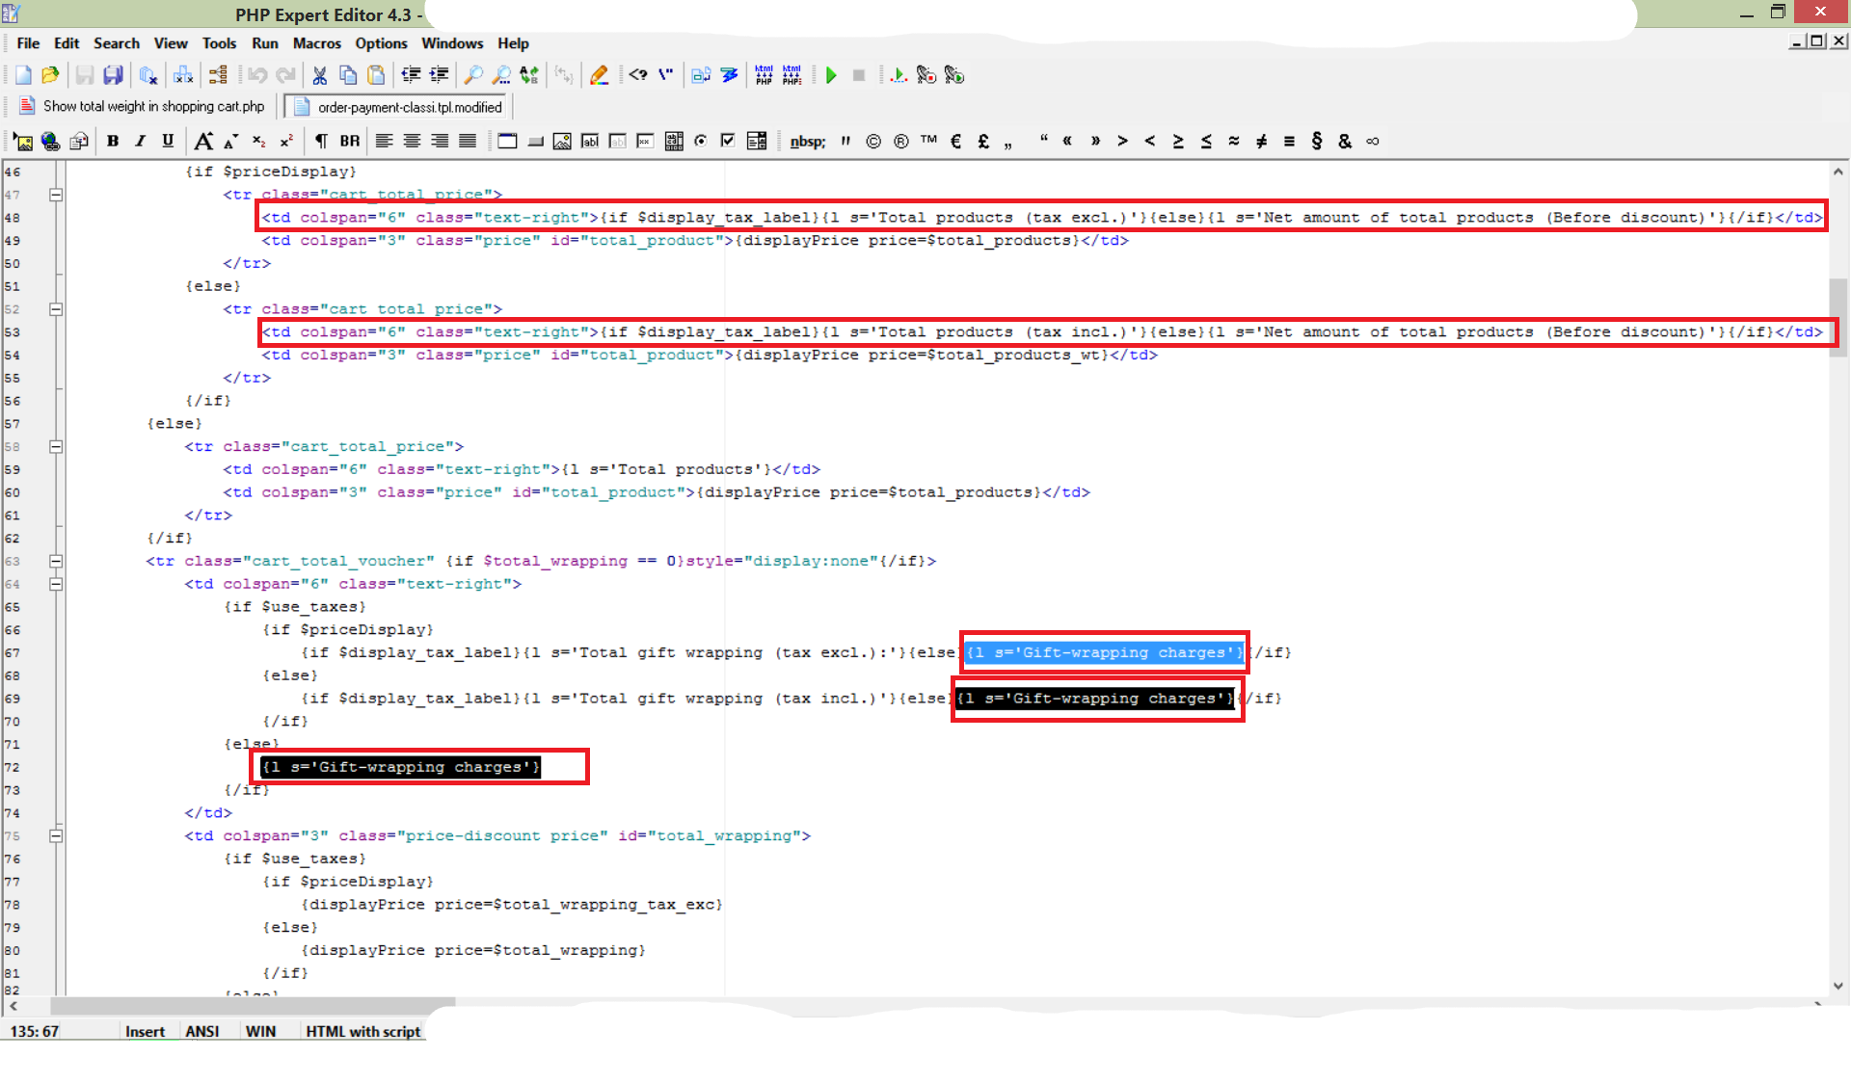
Task: Open the Macros menu
Action: 316,43
